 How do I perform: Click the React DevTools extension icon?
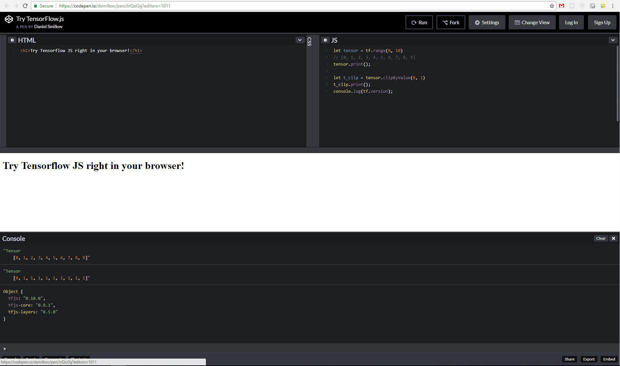572,6
